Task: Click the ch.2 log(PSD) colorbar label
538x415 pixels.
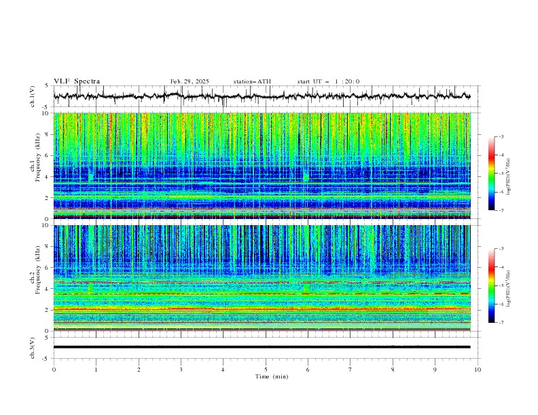Action: 508,289
